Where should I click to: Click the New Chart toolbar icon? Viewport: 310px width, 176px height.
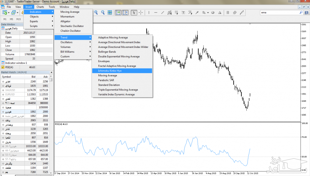click(x=5, y=12)
